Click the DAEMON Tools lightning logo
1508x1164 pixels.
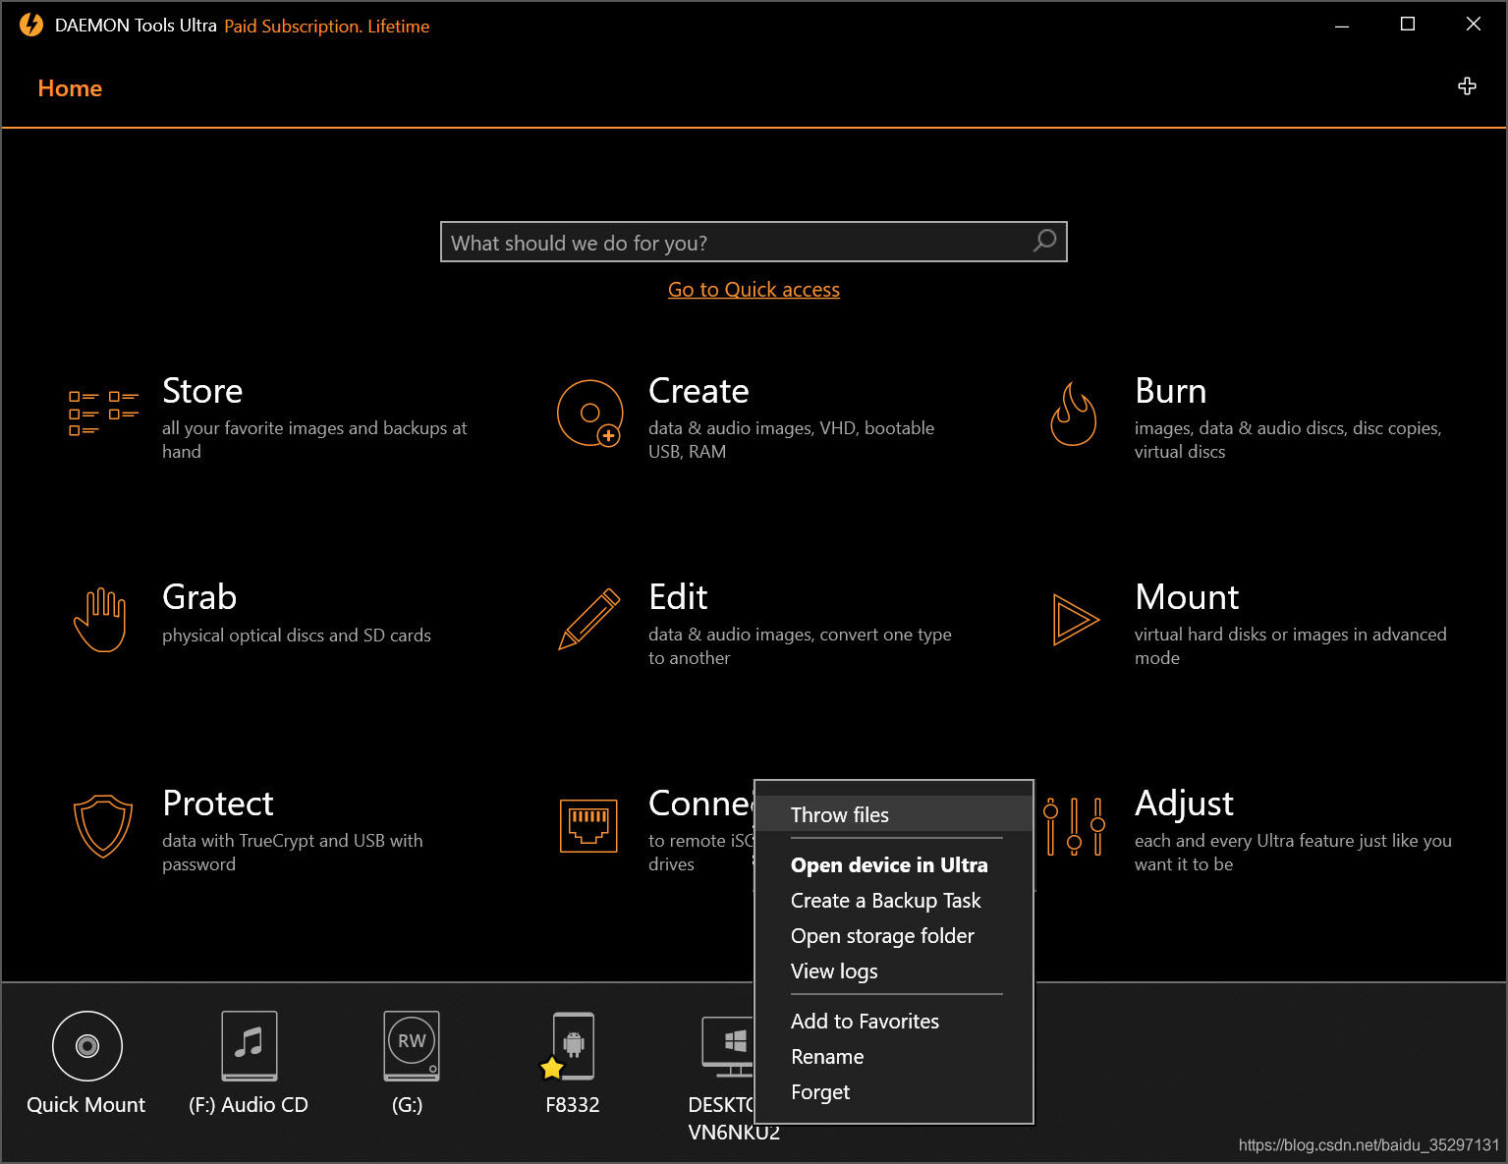31,25
